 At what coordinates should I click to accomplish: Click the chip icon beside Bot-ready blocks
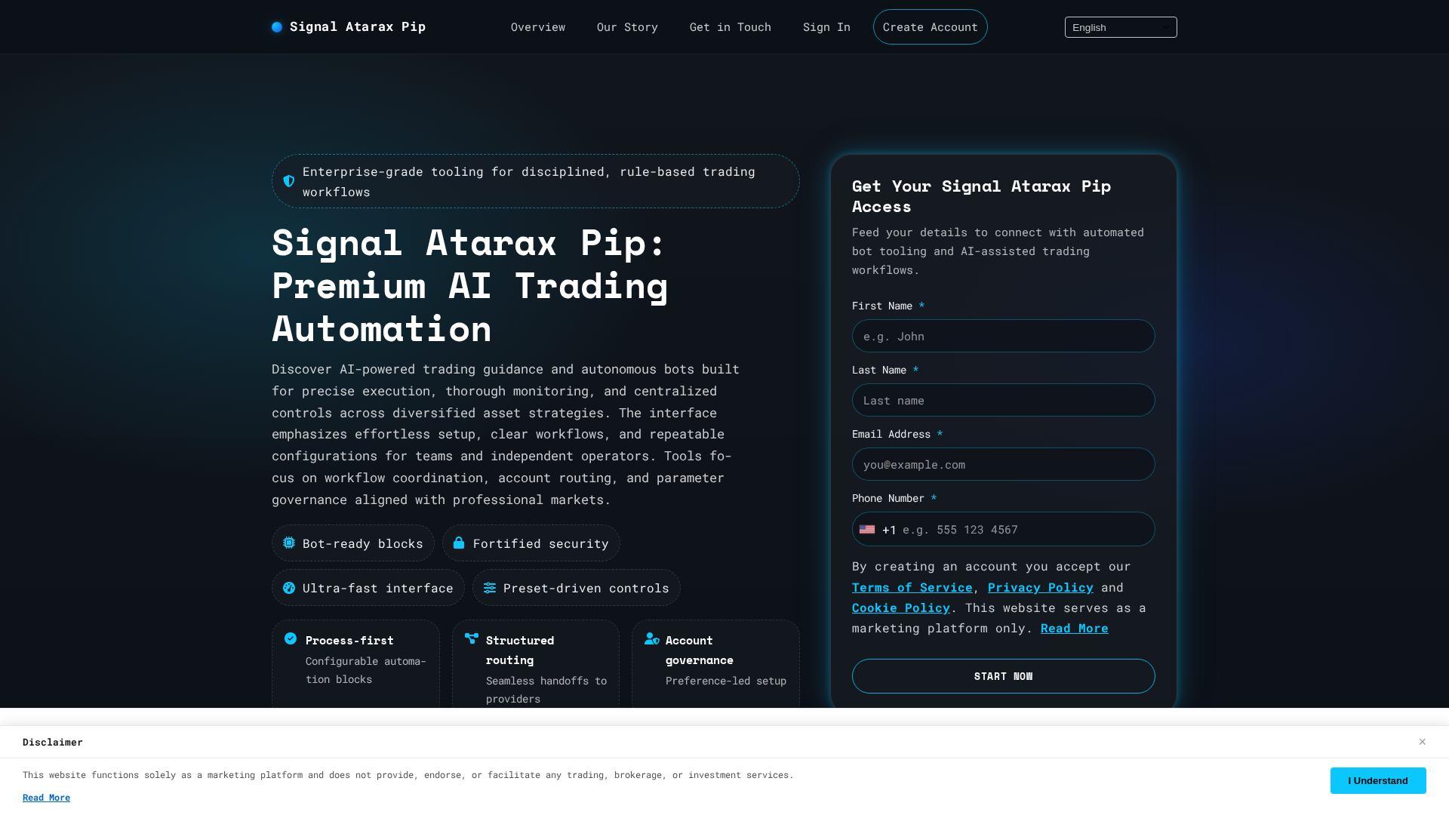289,543
